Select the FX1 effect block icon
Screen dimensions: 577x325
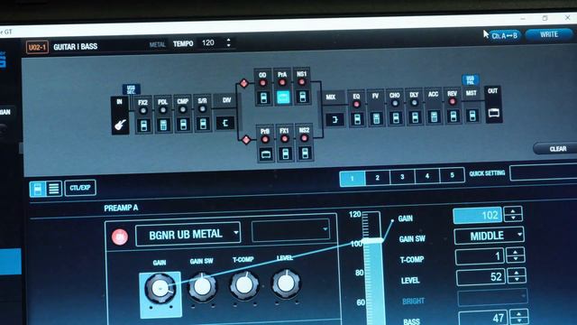[285, 153]
